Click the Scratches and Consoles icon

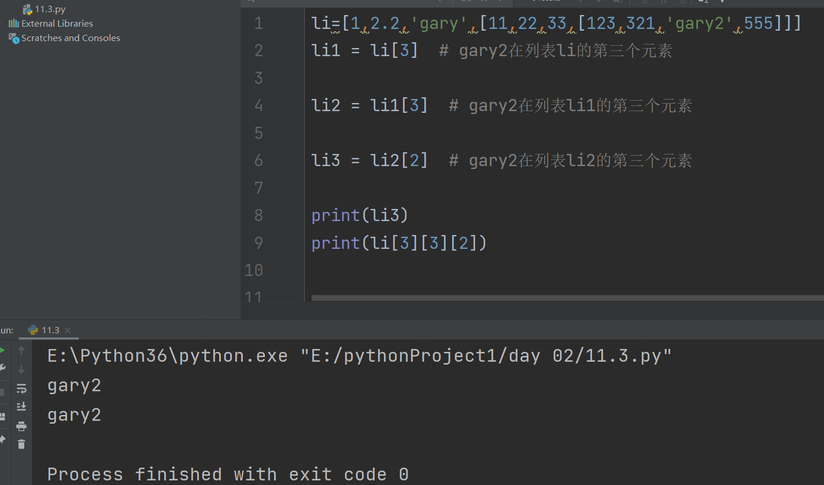point(13,38)
